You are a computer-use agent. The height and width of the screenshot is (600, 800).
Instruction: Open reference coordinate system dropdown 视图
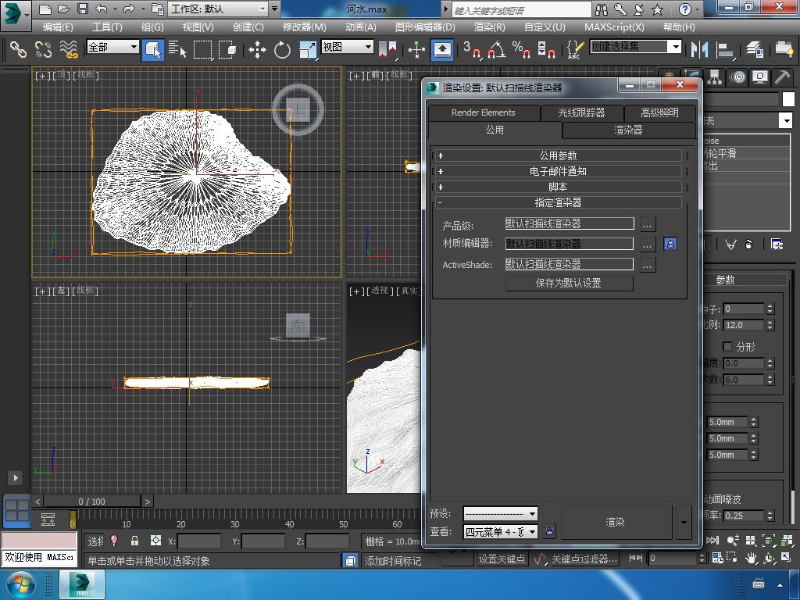348,47
